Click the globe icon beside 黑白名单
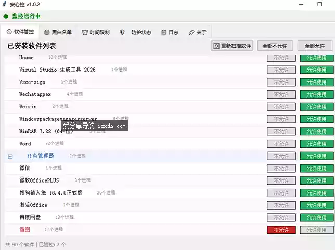This screenshot has height=250, width=335. [x=47, y=32]
